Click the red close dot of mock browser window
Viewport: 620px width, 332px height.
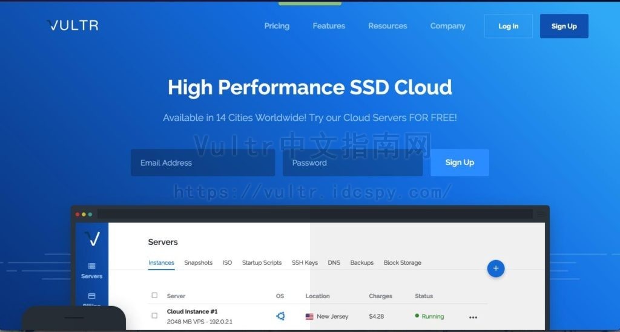(77, 214)
